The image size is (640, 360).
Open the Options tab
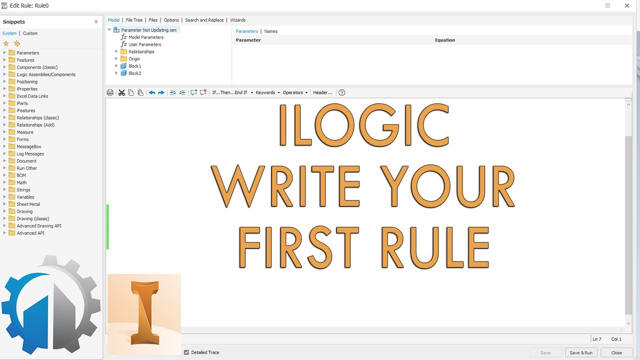click(x=171, y=20)
